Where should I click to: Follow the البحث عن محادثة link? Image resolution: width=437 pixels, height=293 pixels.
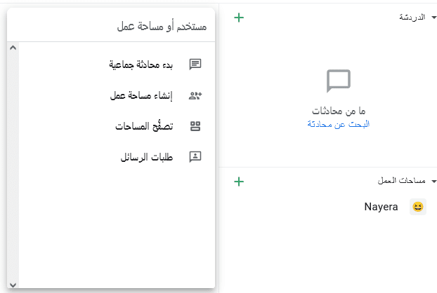[x=338, y=124]
